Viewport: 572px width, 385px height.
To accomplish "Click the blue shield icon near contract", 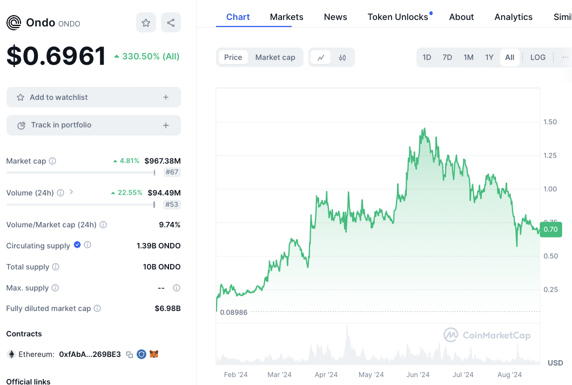I will pos(142,354).
